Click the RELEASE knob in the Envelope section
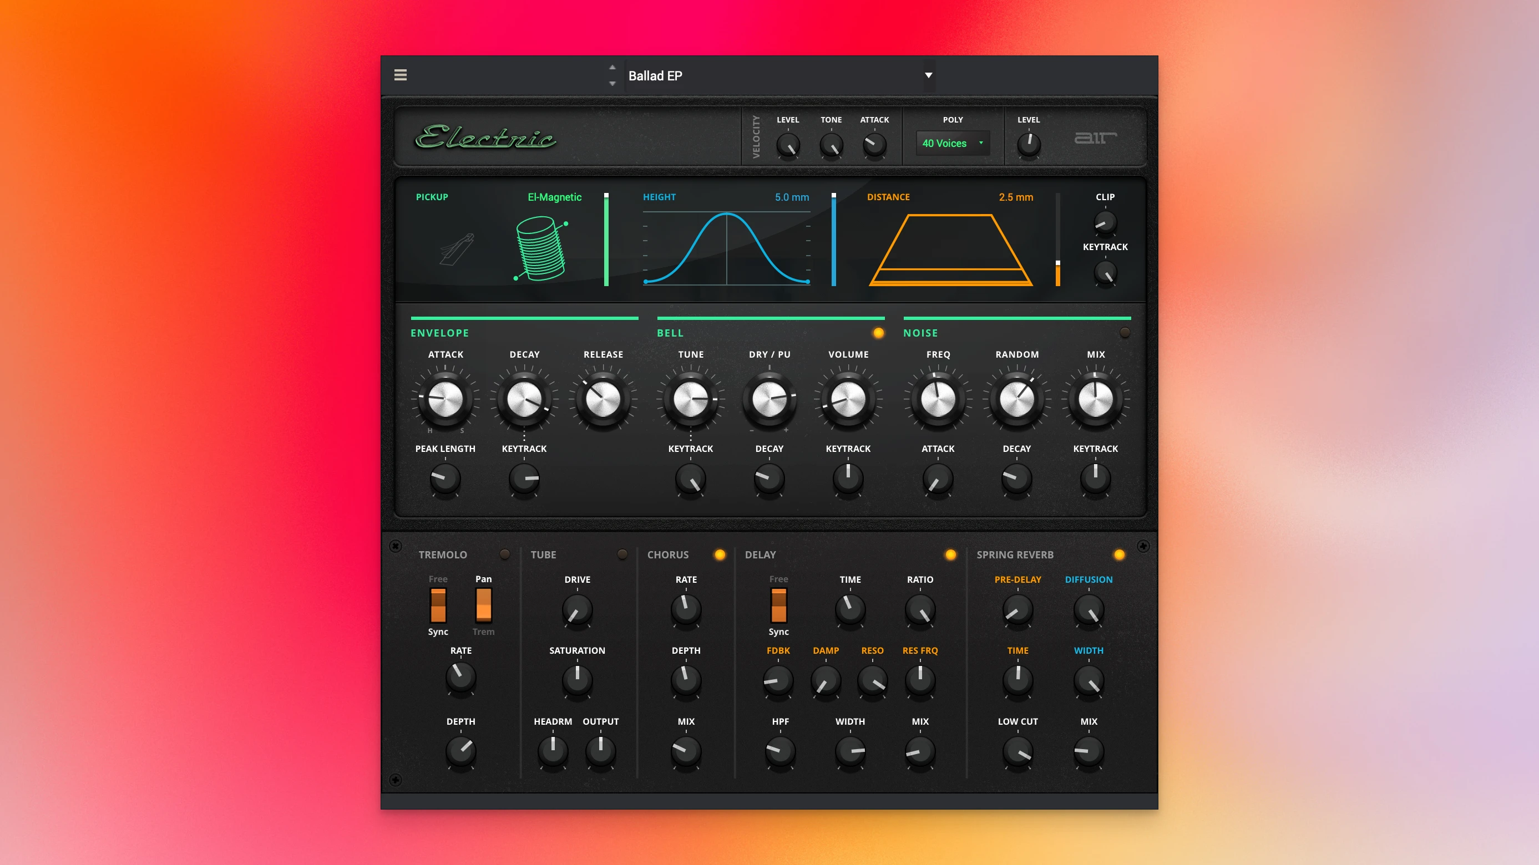Screen dimensions: 1539x865 pos(604,400)
